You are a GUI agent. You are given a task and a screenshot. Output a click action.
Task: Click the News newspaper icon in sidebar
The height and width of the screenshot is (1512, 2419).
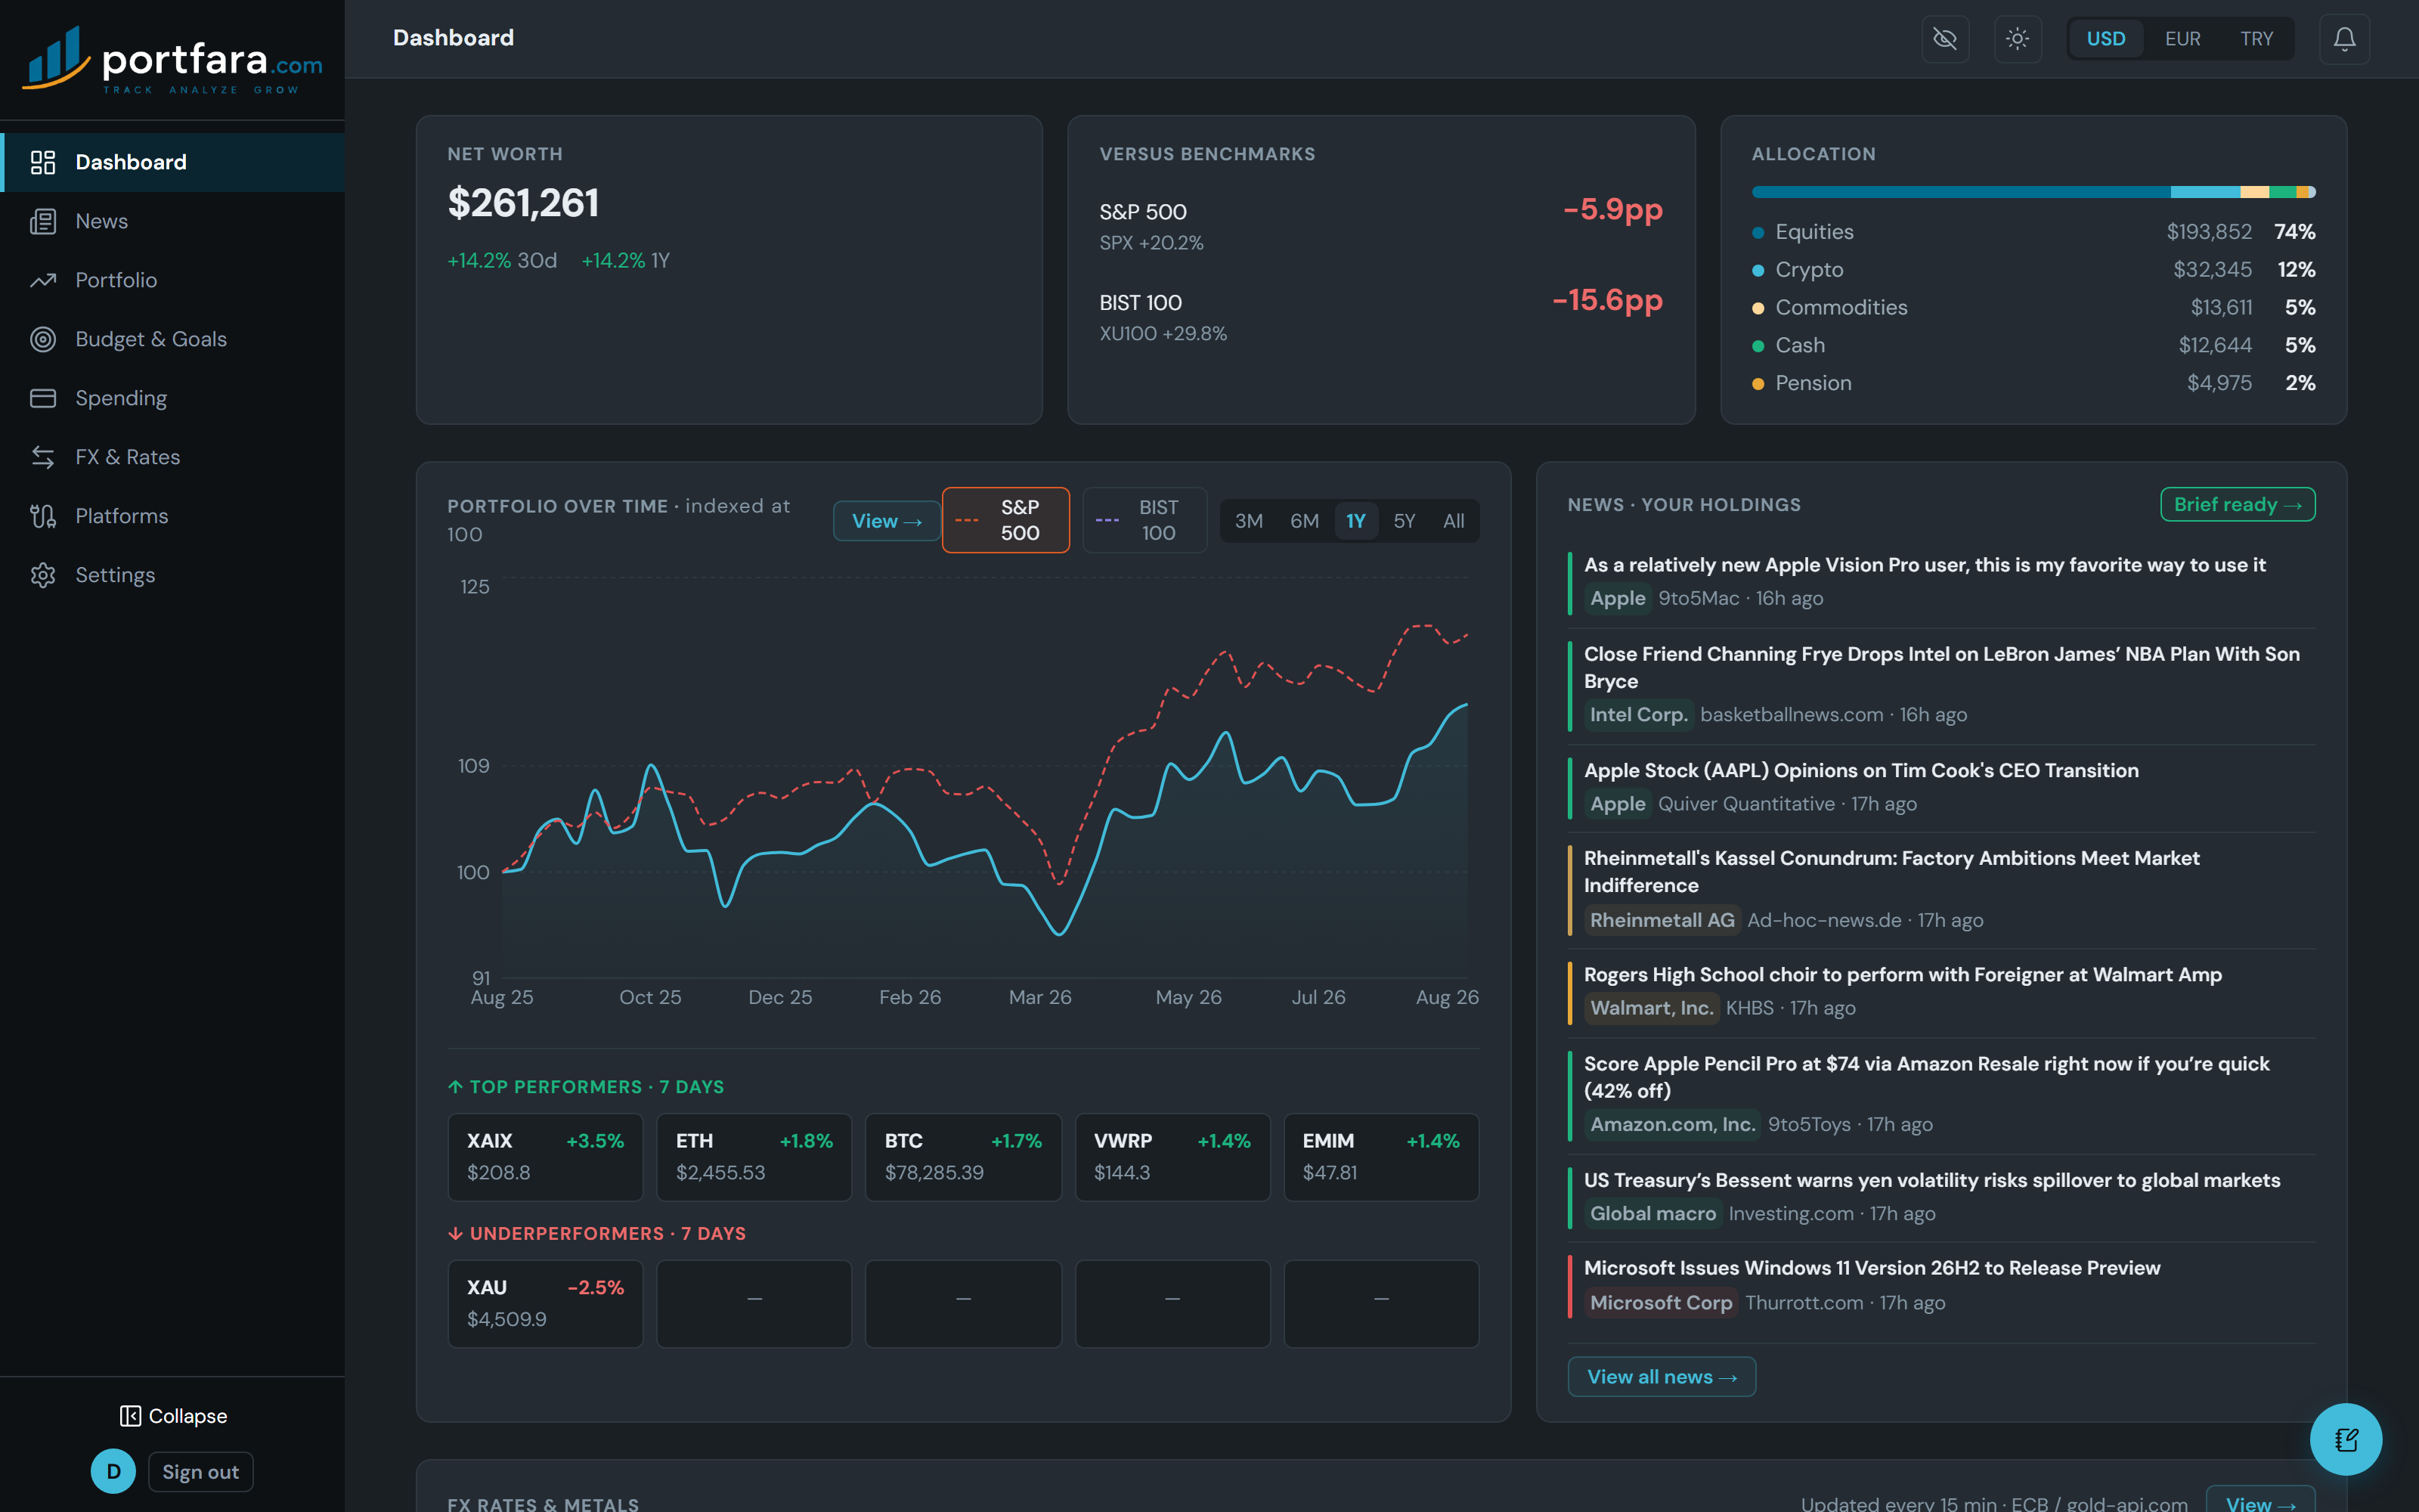(x=43, y=221)
